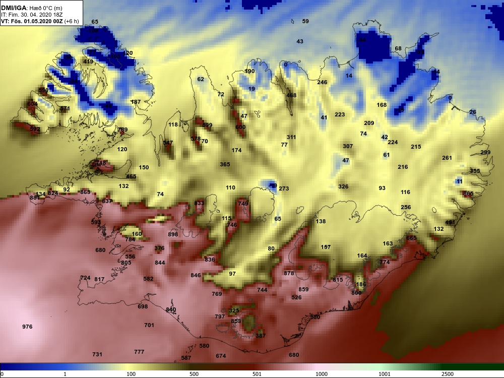504x378 pixels.
Task: Click the map value '419'
Action: pyautogui.click(x=88, y=61)
